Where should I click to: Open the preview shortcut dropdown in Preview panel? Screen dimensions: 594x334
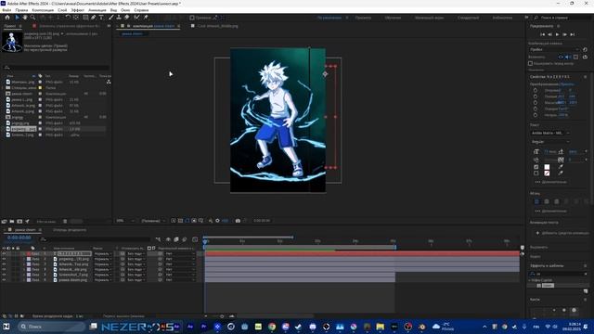tap(554, 49)
